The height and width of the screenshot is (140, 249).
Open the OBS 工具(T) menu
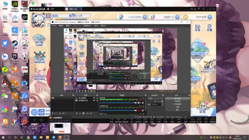coord(96,26)
